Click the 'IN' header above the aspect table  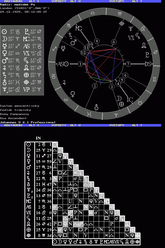pyautogui.click(x=38, y=138)
